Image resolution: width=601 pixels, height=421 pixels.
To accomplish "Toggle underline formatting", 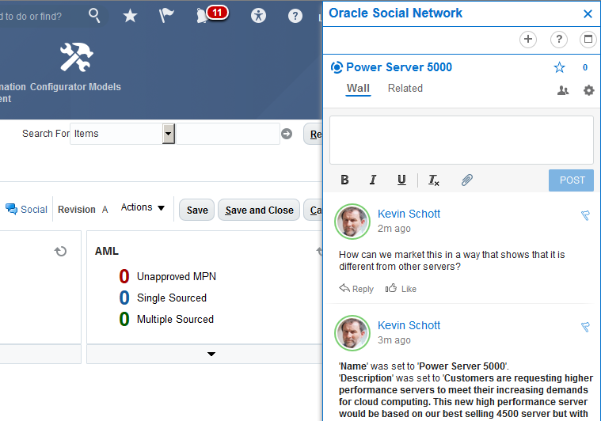I will point(401,180).
